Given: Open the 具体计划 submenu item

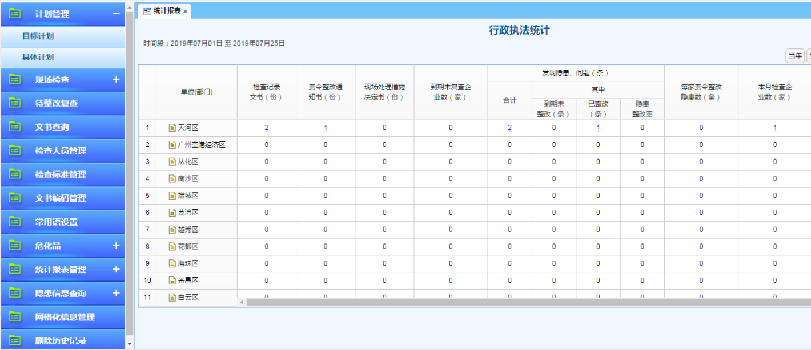Looking at the screenshot, I should 62,58.
